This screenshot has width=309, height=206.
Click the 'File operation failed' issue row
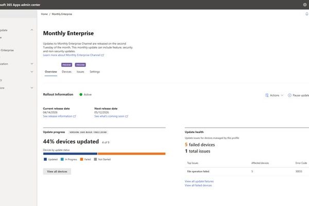pyautogui.click(x=247, y=171)
